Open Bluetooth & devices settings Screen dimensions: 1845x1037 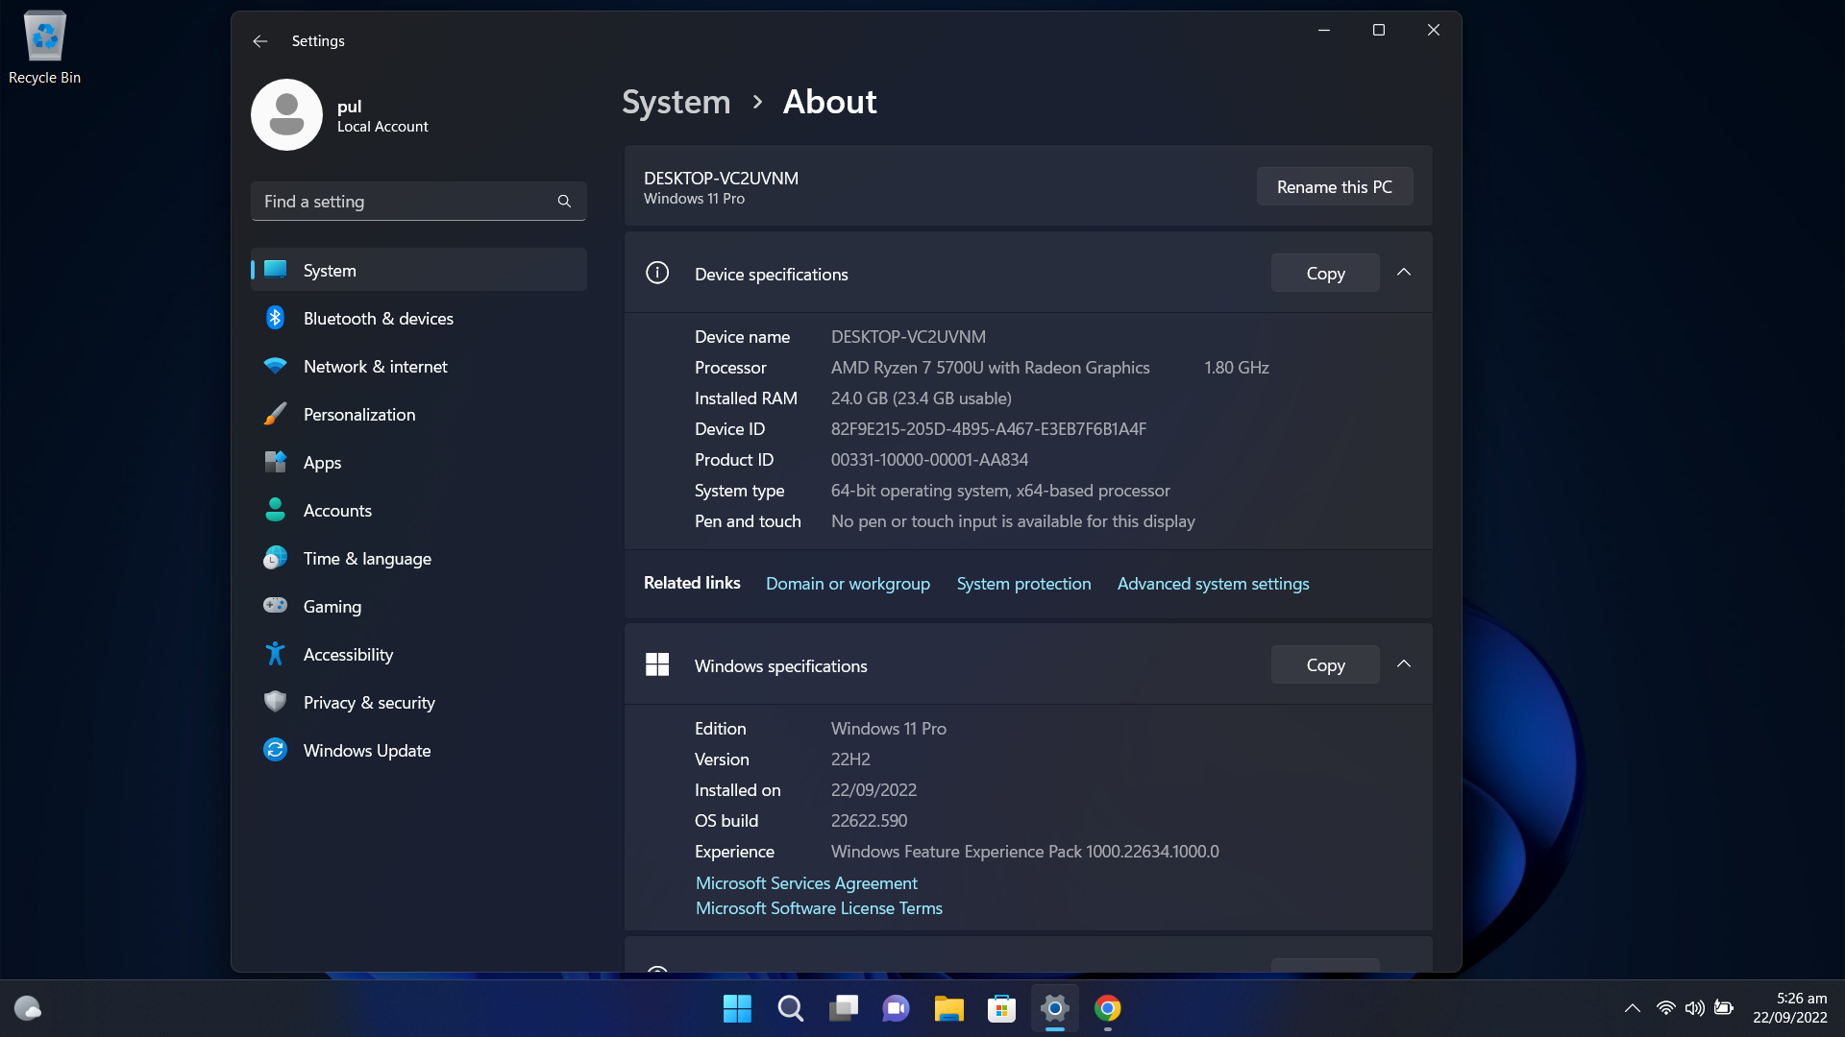(x=419, y=318)
